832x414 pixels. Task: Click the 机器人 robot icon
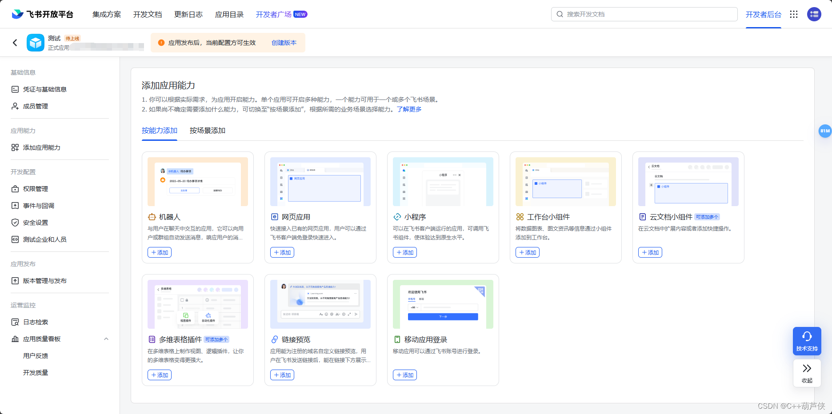pos(152,217)
